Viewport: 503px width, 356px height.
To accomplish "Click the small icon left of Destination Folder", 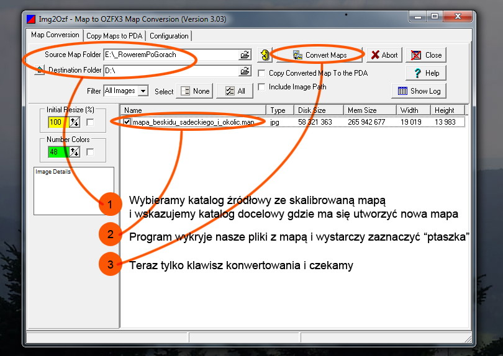I will [x=39, y=70].
